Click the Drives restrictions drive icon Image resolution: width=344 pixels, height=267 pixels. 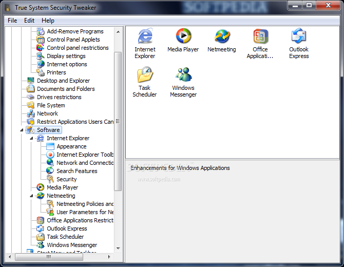[31, 97]
